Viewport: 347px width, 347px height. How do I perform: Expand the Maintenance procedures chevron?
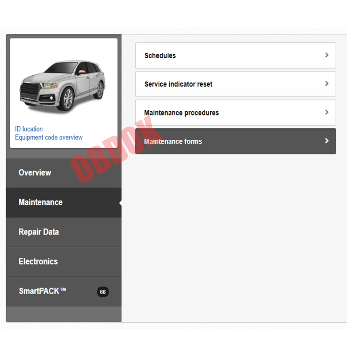(327, 112)
